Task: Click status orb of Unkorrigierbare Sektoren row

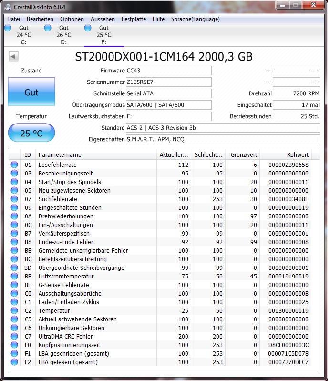Action: [x=14, y=328]
